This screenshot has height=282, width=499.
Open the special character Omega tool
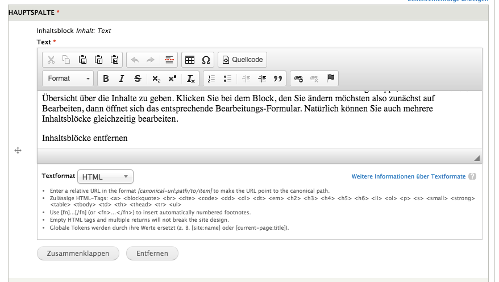click(206, 60)
